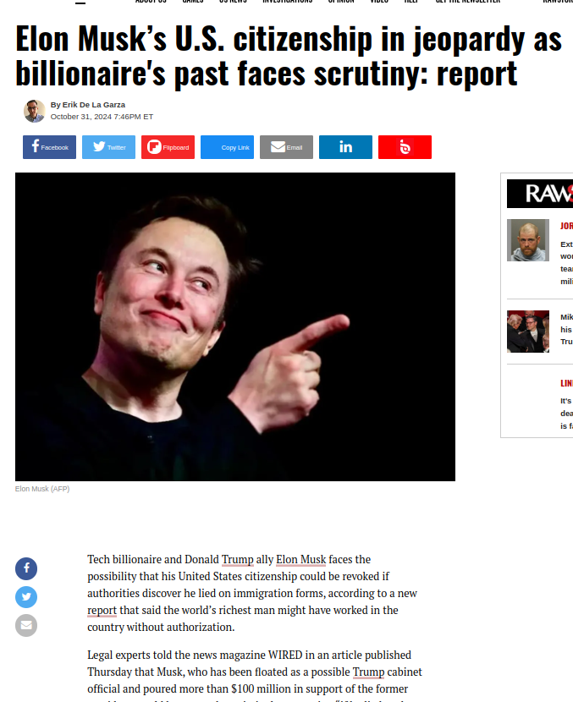
Task: Share article on Twitter button
Action: 108,147
